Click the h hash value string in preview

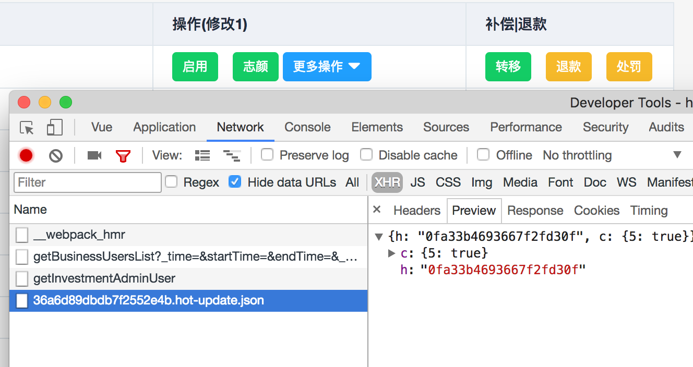(x=503, y=270)
